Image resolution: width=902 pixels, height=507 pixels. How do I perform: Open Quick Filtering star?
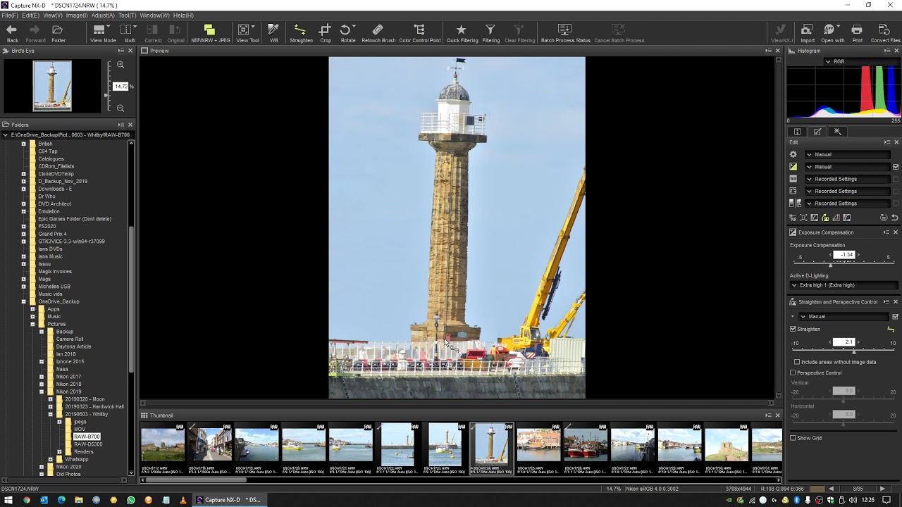pyautogui.click(x=462, y=33)
